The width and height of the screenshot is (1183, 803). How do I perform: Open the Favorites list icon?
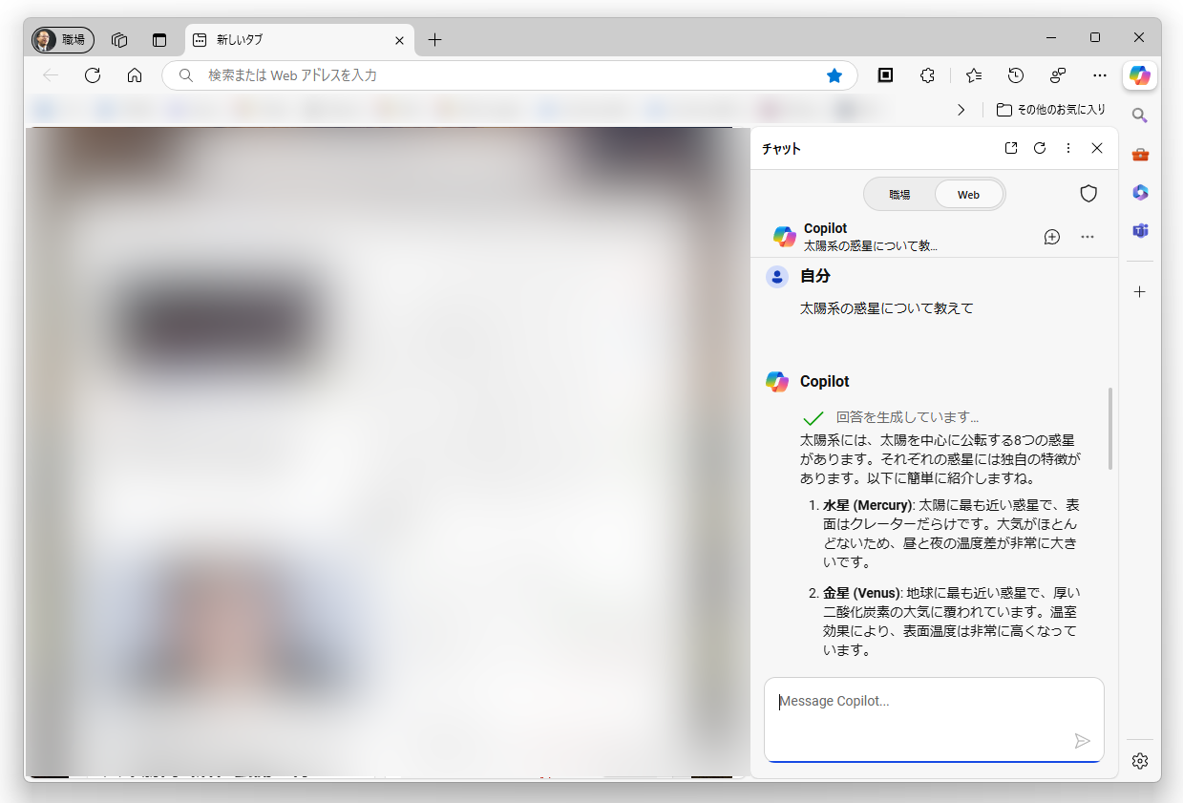pyautogui.click(x=973, y=74)
